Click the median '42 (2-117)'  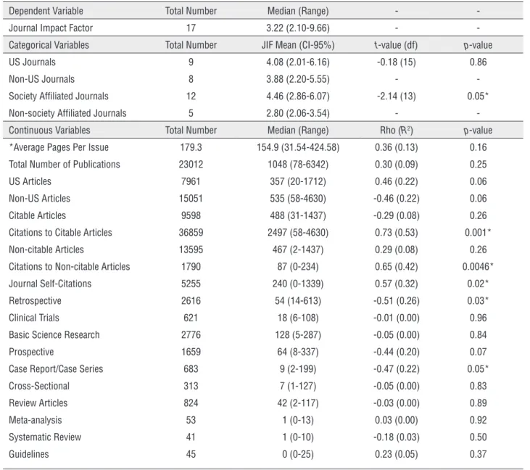pyautogui.click(x=298, y=403)
